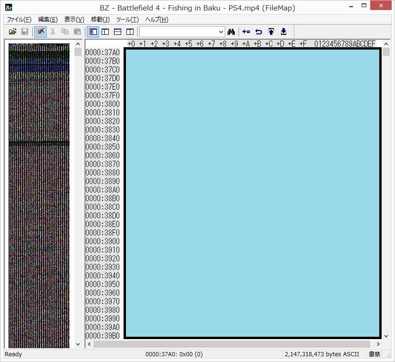Focus the search text combo box
This screenshot has height=362, width=395.
tap(179, 32)
